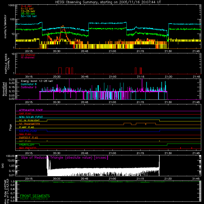The image size is (204, 204).
Task: Select the HI channel legend label
Action: point(28,58)
